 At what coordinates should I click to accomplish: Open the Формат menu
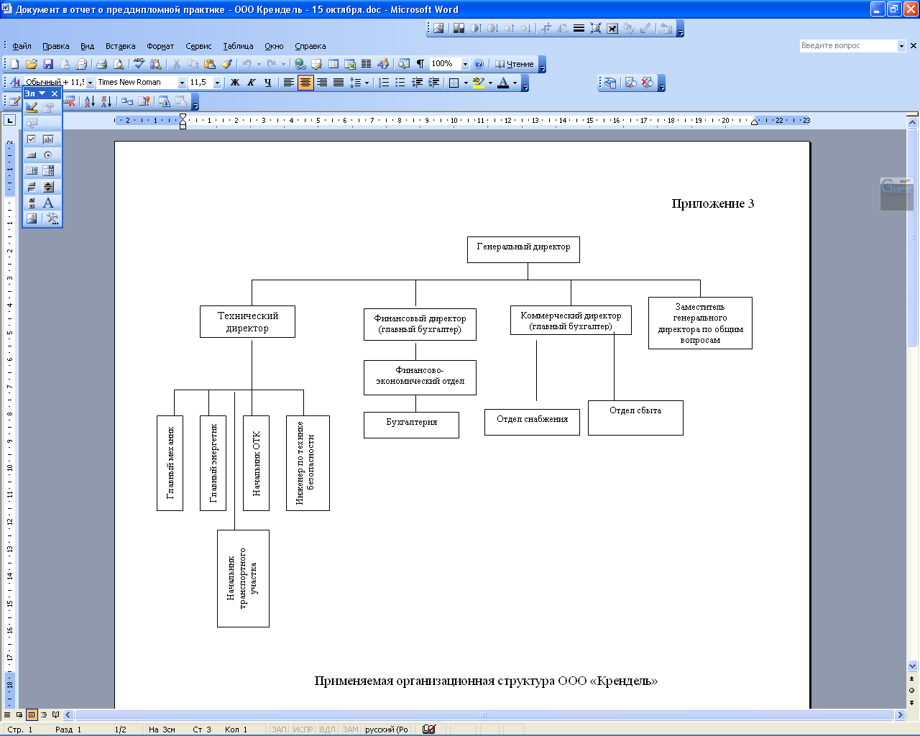pos(160,46)
